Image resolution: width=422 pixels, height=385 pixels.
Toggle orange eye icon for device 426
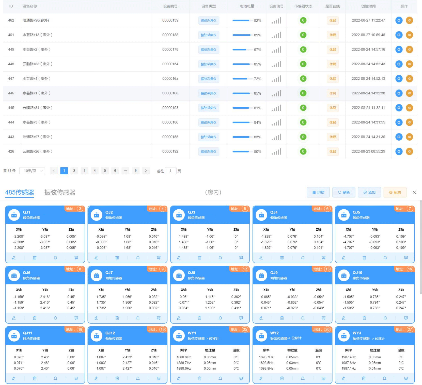(x=409, y=152)
